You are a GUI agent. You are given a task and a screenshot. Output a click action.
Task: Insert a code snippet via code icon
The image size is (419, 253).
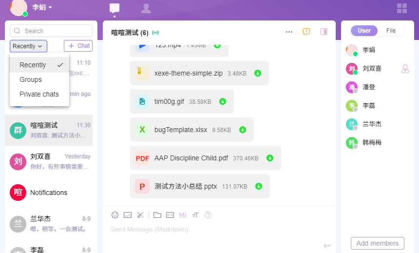170,215
